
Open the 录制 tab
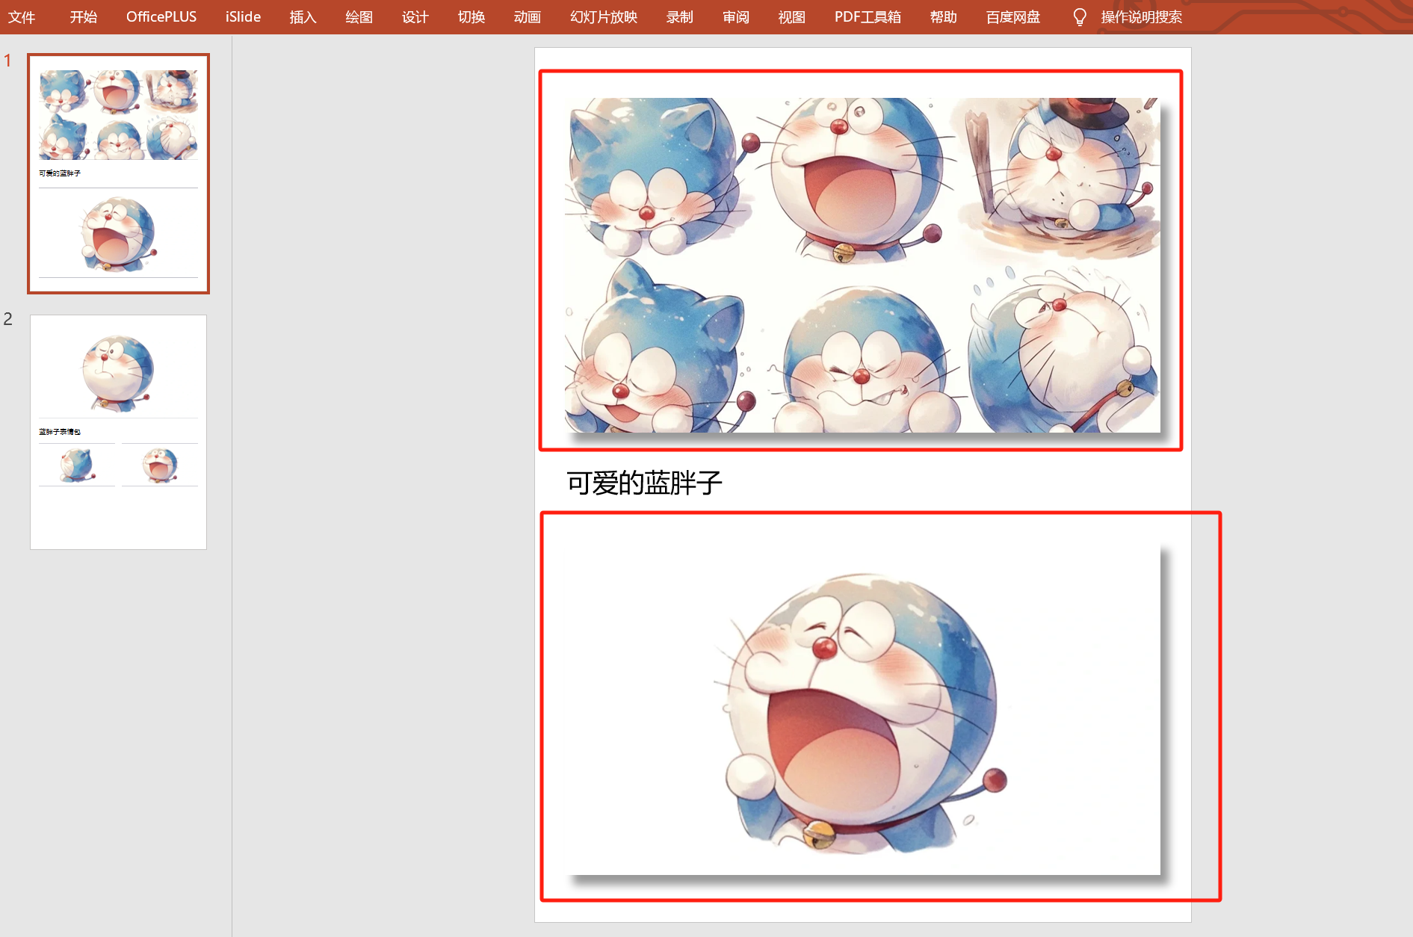pos(680,16)
